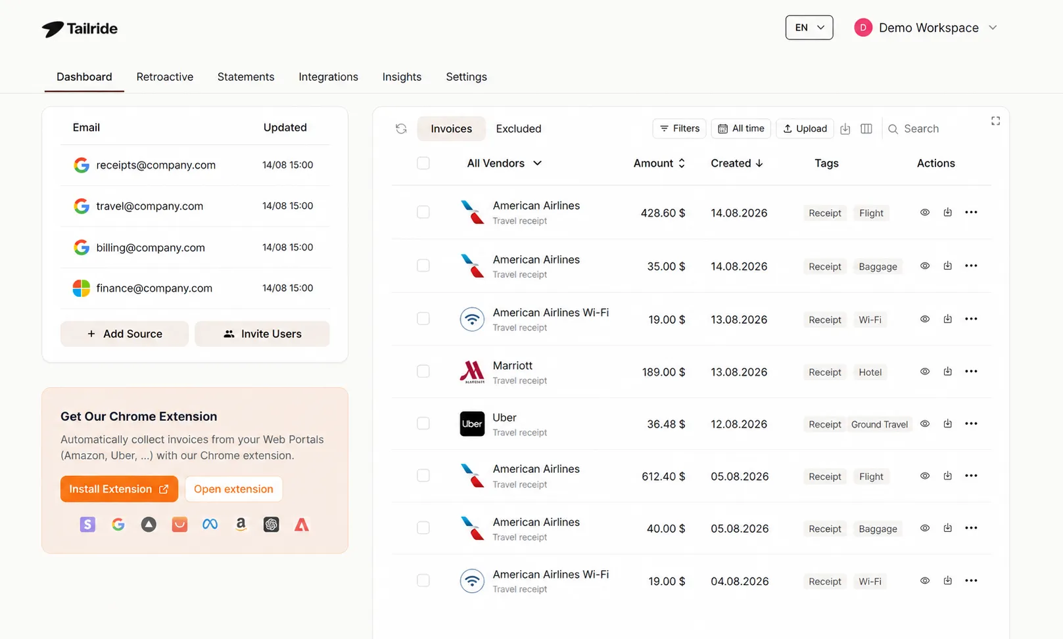Screen dimensions: 1063x639
Task: Select all invoices checkbox in header
Action: coord(423,163)
